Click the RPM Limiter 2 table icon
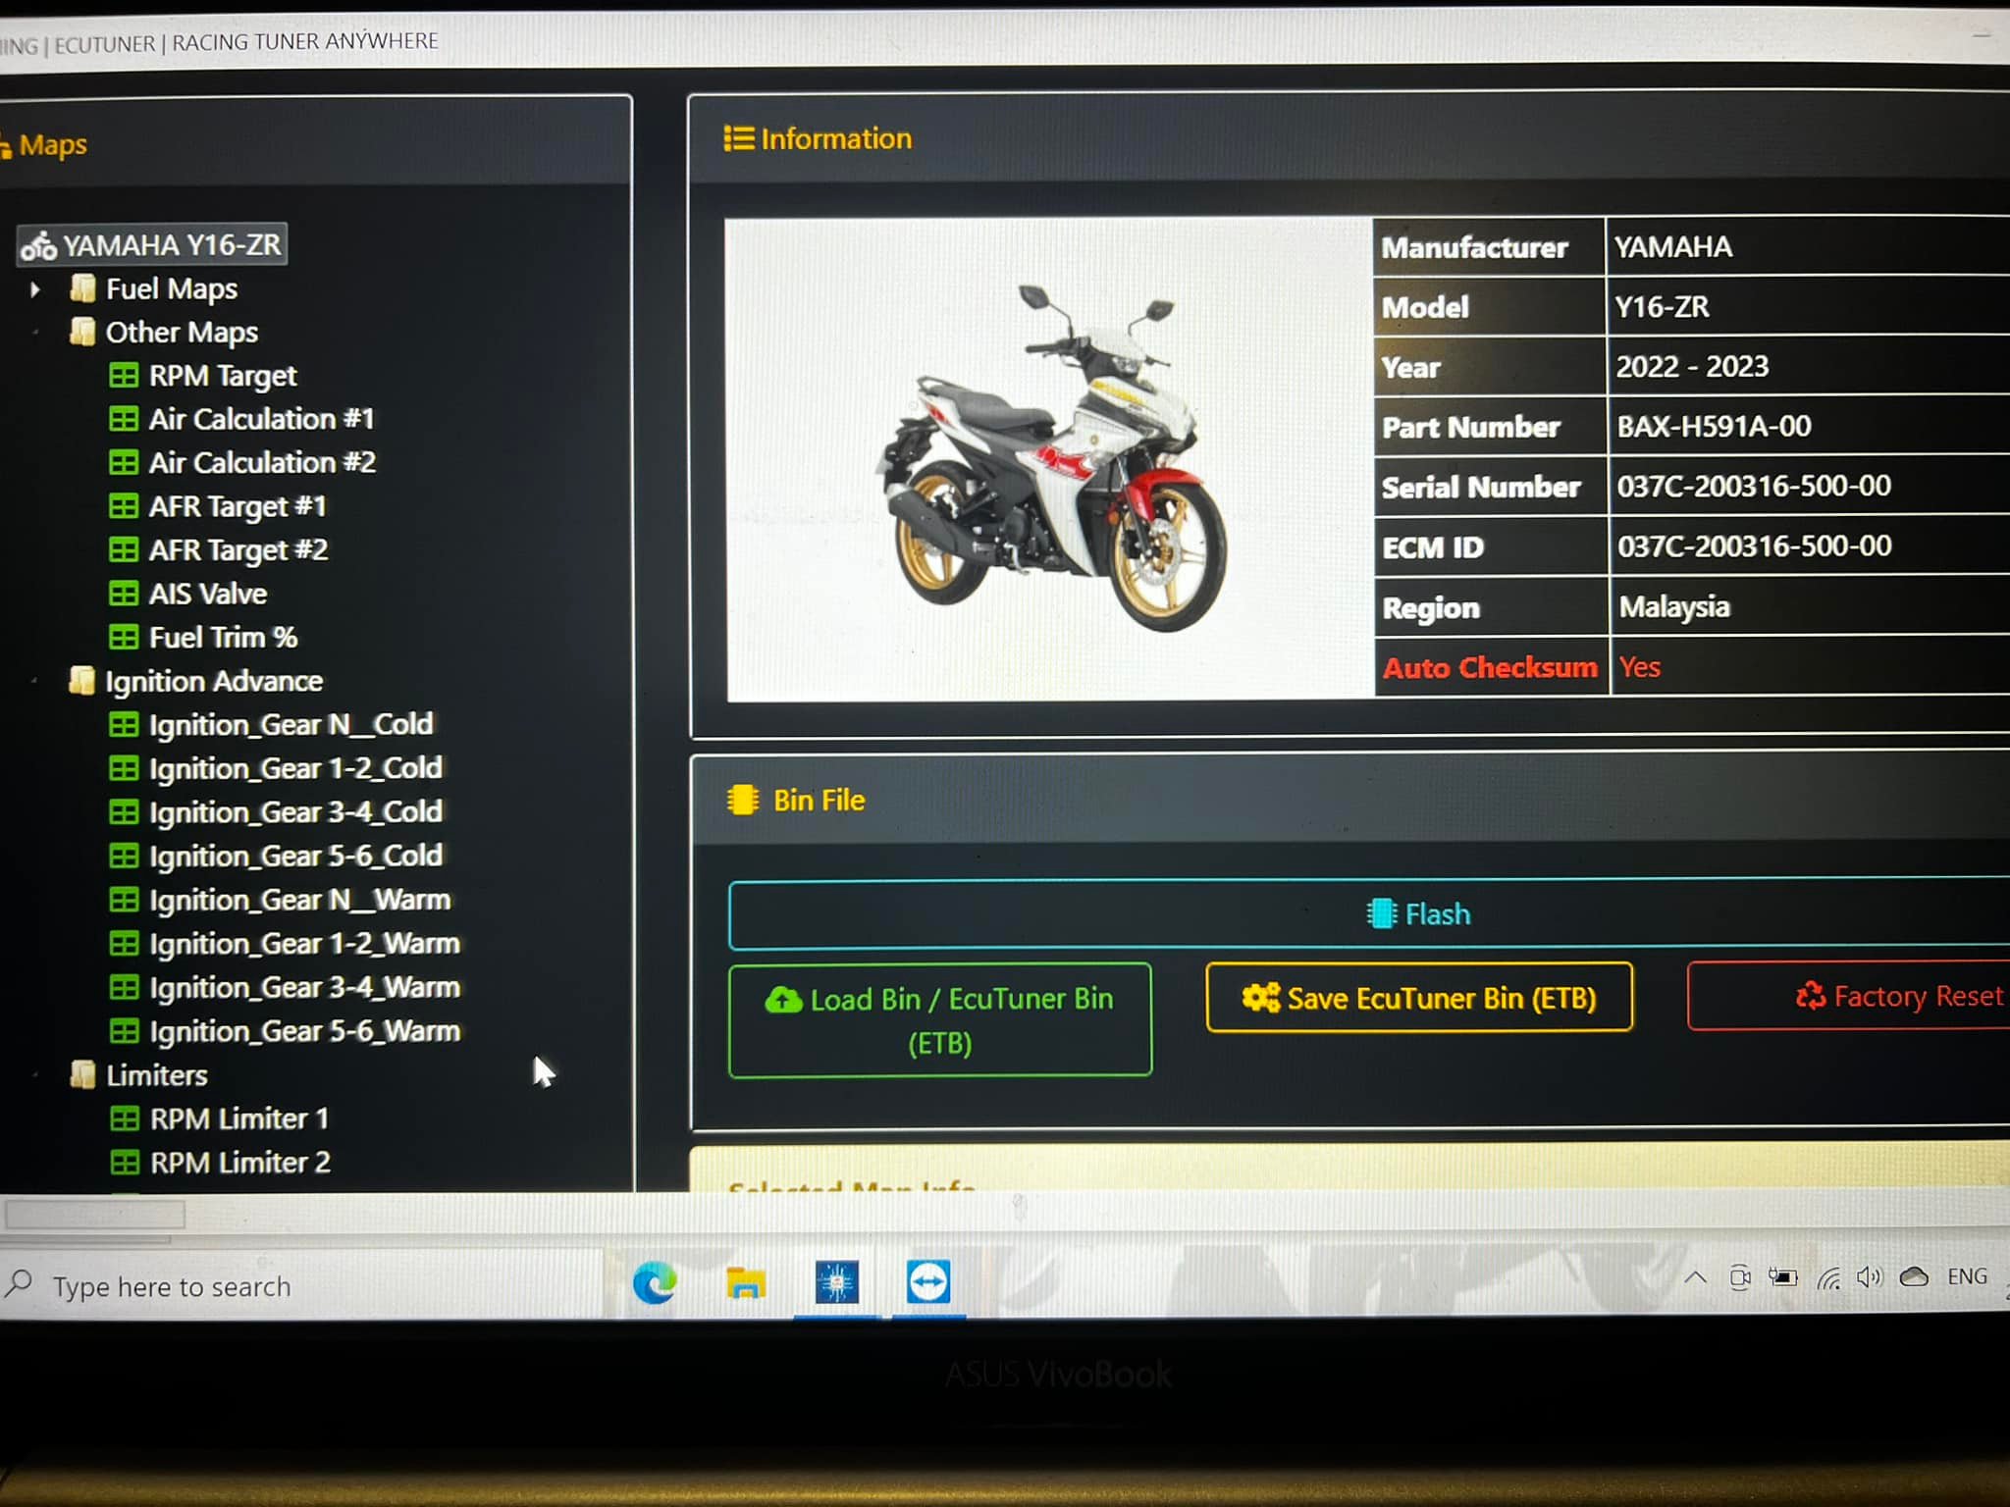This screenshot has width=2010, height=1507. (125, 1163)
